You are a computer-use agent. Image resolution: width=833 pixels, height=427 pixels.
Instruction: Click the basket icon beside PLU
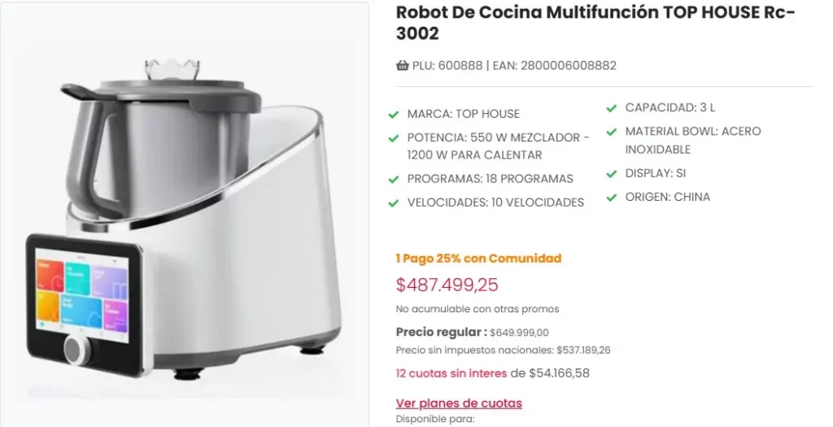(x=402, y=66)
